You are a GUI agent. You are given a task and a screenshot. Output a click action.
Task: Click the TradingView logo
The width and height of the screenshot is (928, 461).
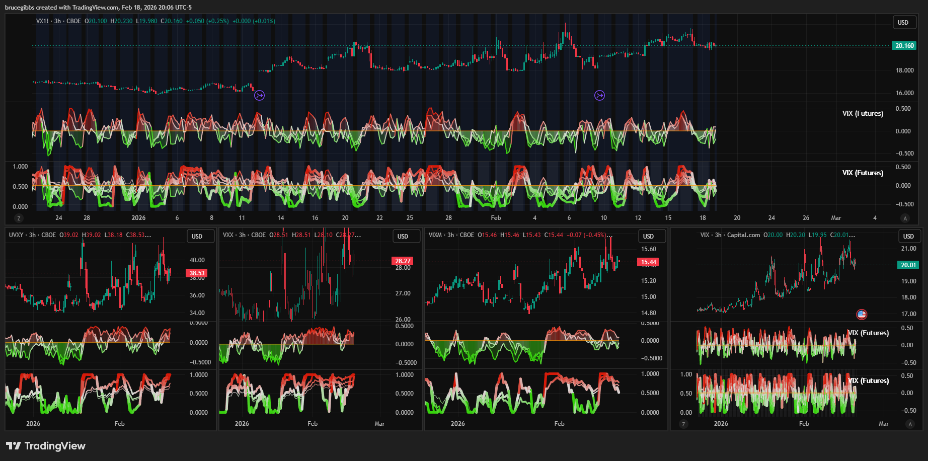46,446
